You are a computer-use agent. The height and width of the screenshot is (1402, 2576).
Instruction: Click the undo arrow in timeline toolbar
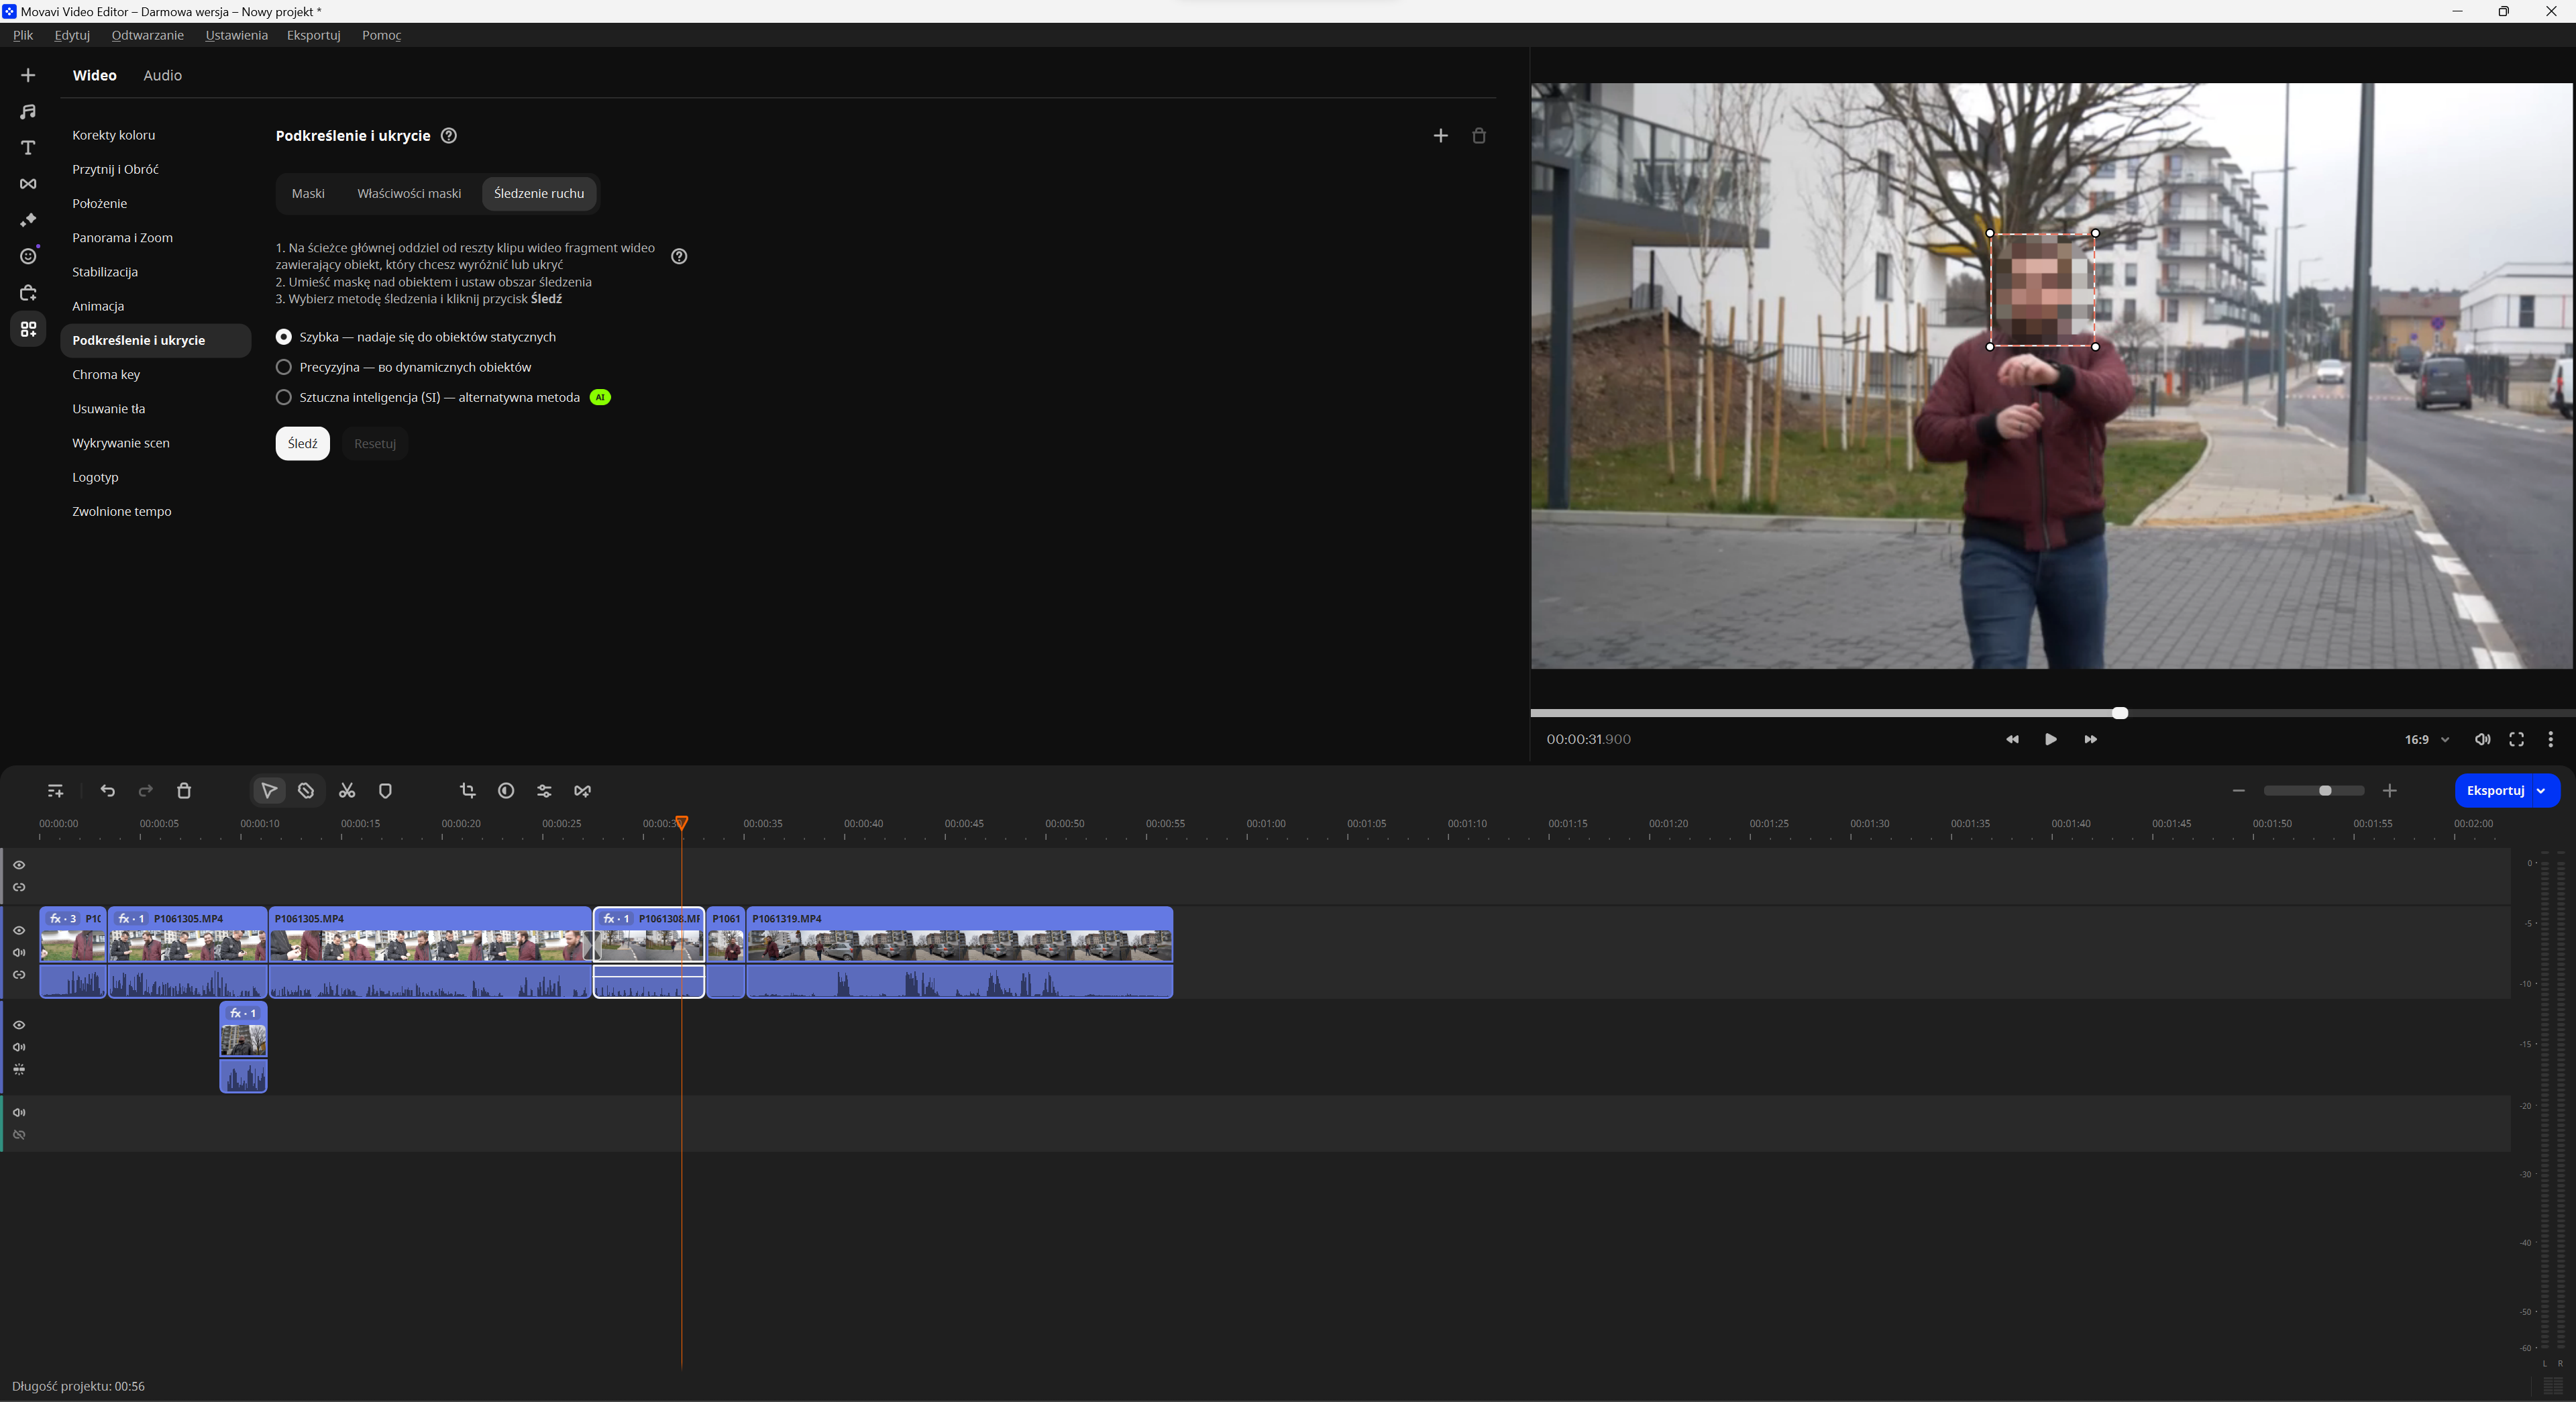point(108,791)
